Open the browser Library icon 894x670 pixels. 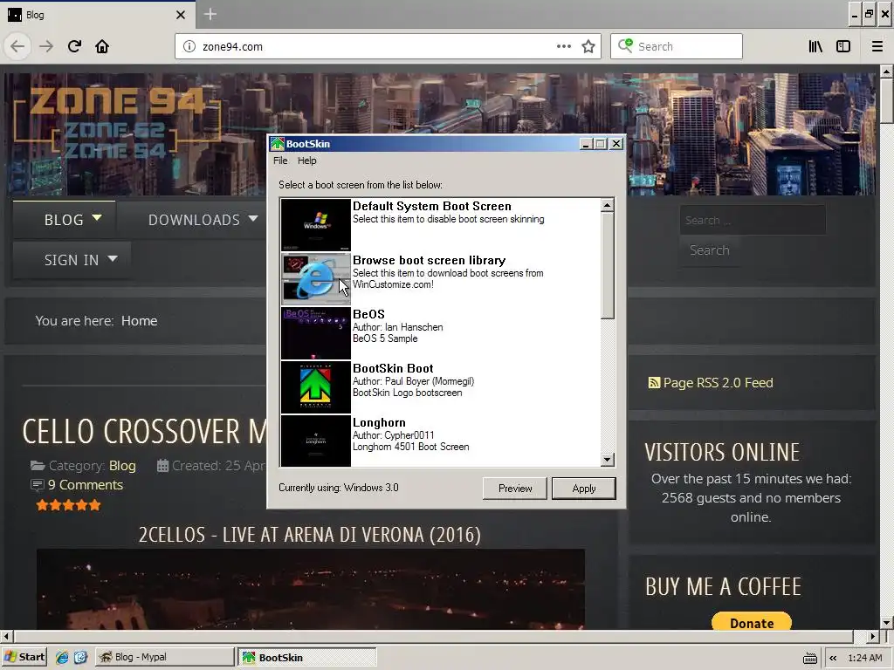click(x=815, y=46)
